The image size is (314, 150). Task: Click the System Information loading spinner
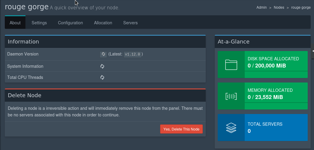pyautogui.click(x=102, y=66)
